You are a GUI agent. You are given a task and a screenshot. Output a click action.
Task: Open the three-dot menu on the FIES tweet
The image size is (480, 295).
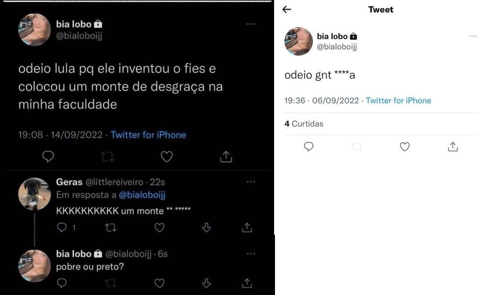tap(251, 24)
